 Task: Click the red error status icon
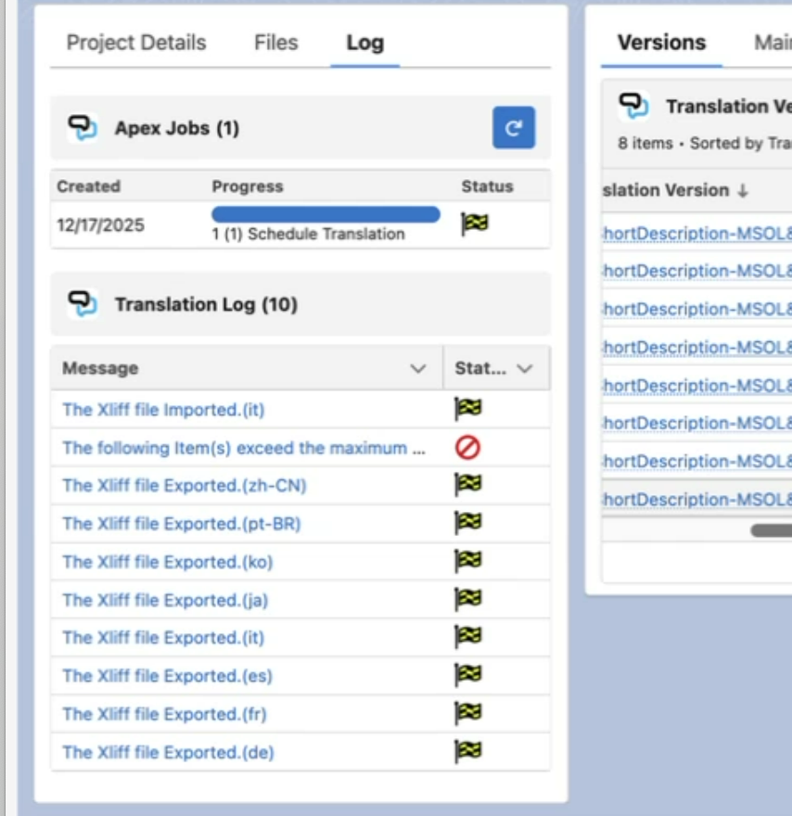point(467,448)
